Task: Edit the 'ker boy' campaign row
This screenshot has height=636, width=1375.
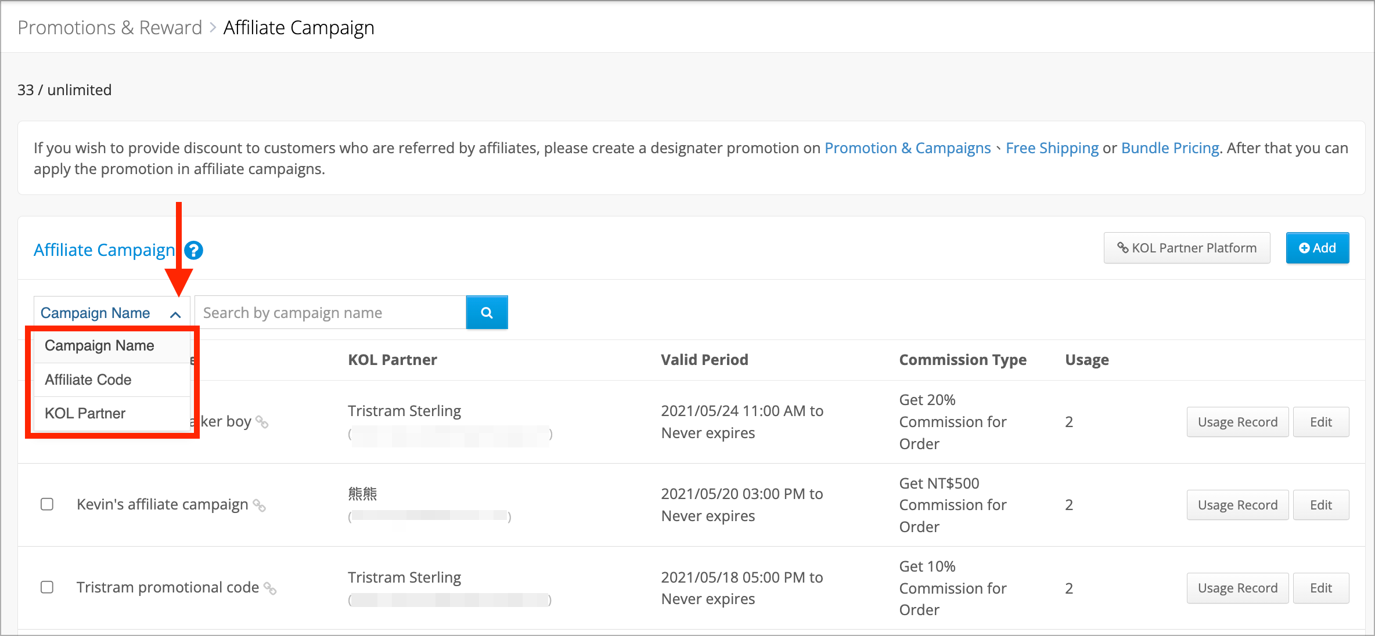Action: coord(1321,422)
